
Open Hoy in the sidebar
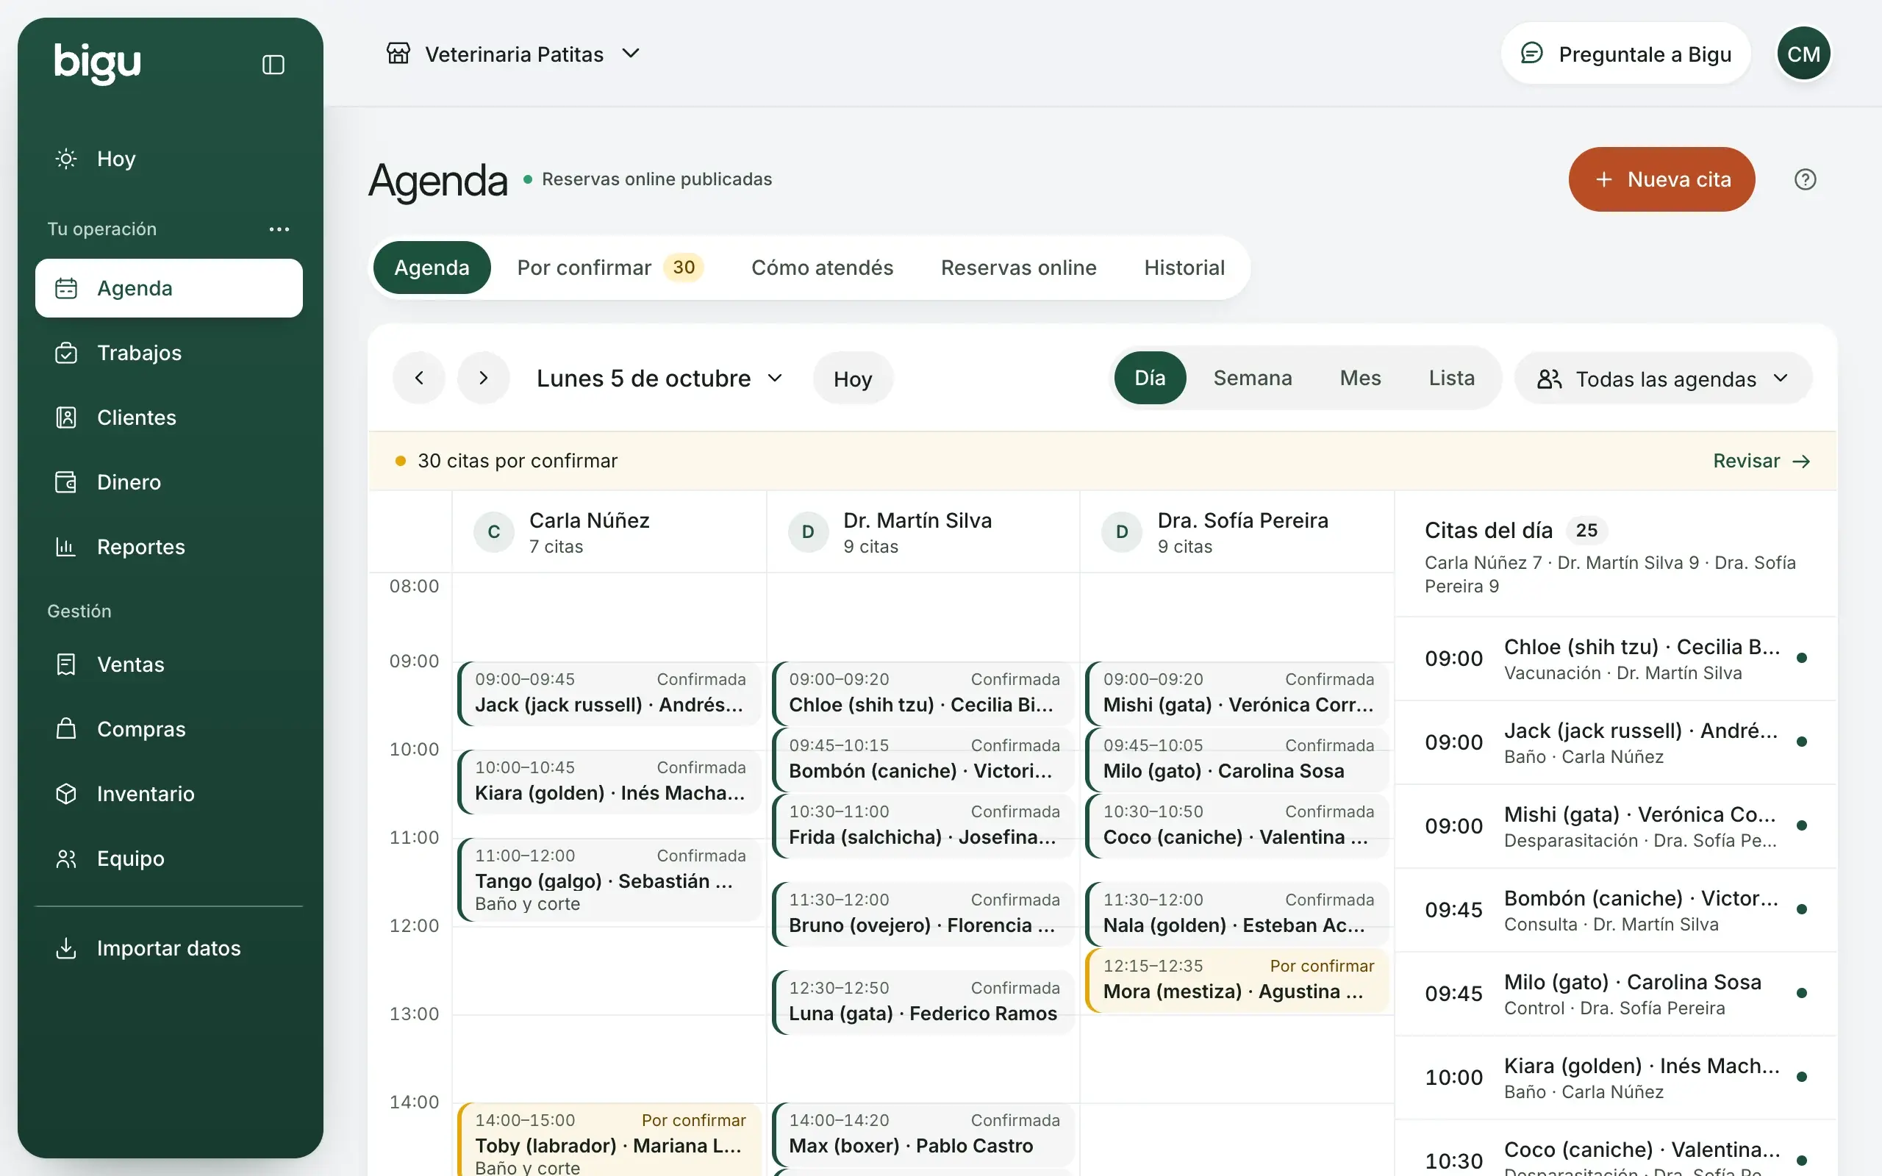pyautogui.click(x=169, y=159)
